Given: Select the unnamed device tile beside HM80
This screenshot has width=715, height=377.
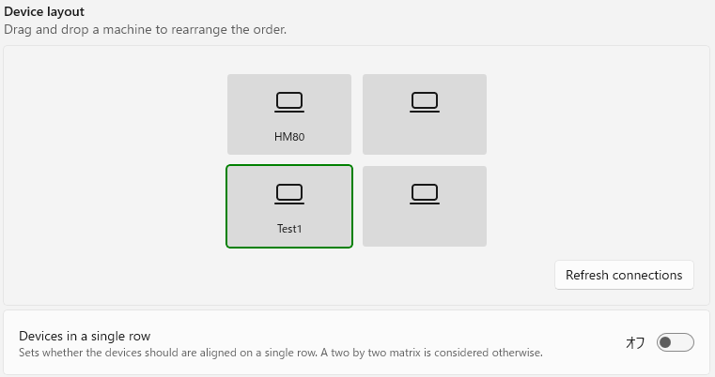Looking at the screenshot, I should [425, 114].
